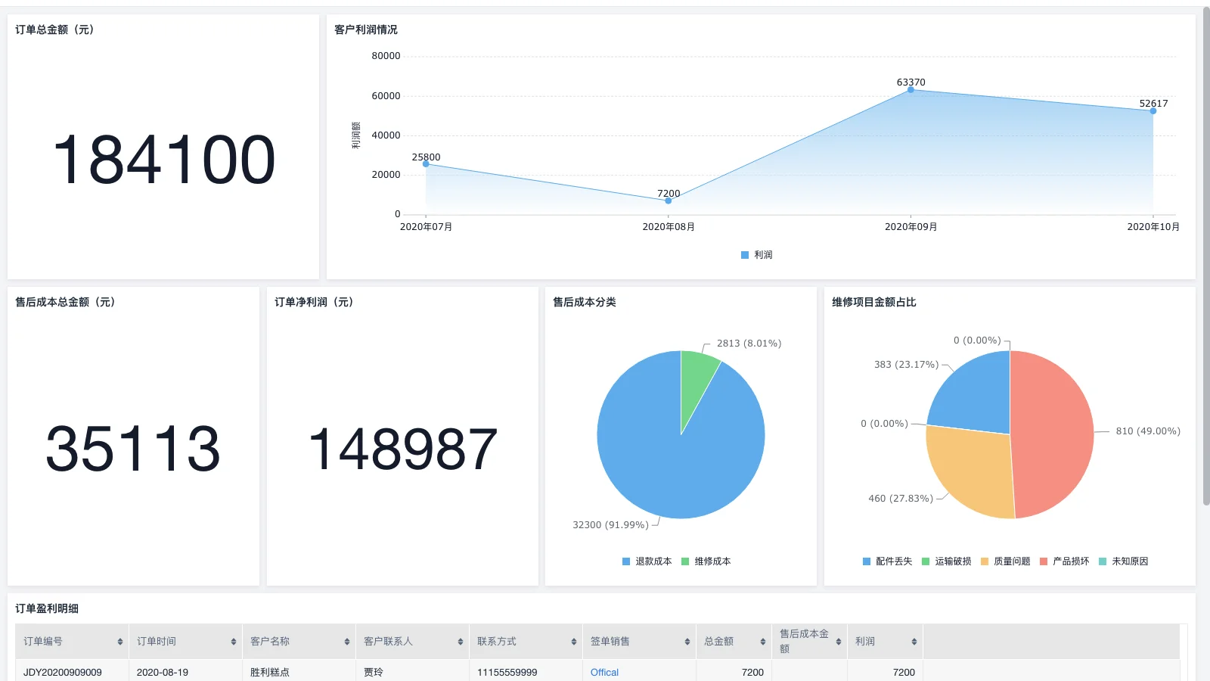Click the 联系方式 column sort icon

[x=572, y=641]
